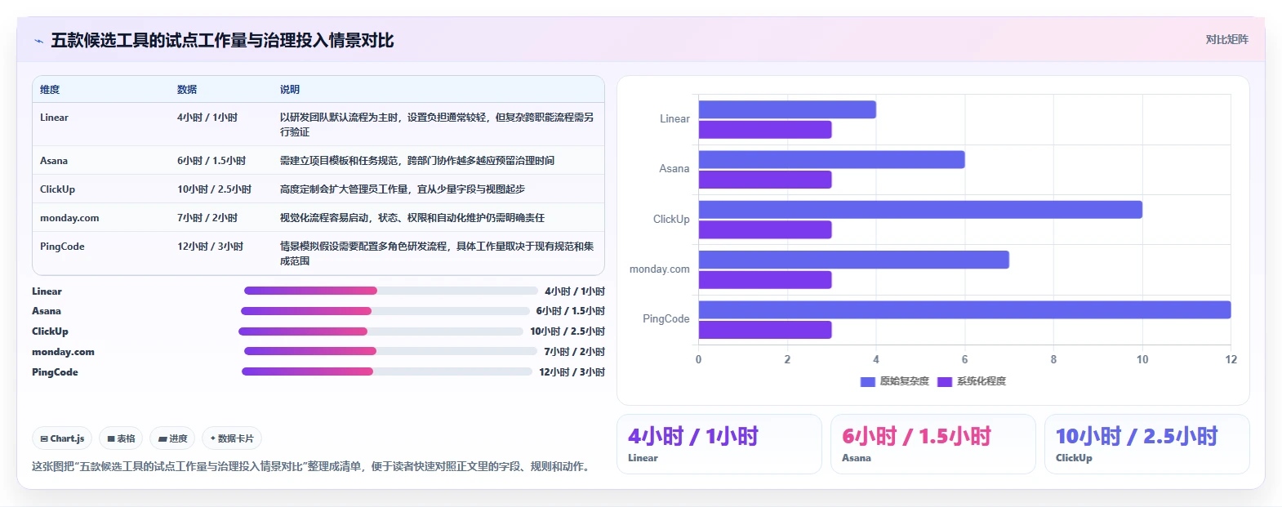Toggle the 原始复杂度 legend swatch

coord(868,381)
